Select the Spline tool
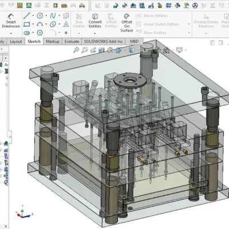229x229 pixels. coord(53,16)
